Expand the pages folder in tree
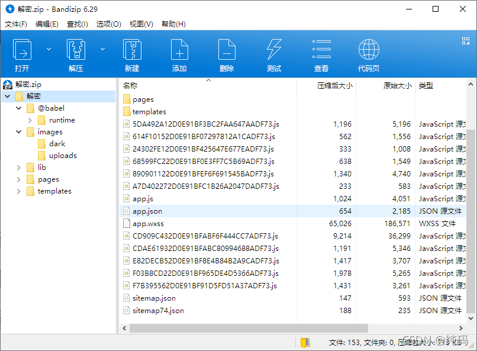This screenshot has height=351, width=477. click(x=19, y=179)
